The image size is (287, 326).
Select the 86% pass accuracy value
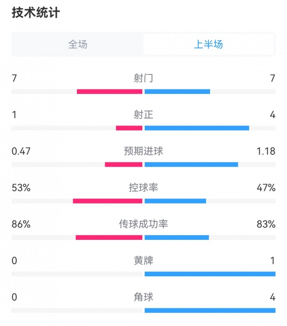[x=21, y=224]
